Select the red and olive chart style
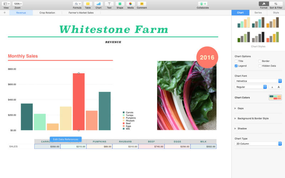The height and width of the screenshot is (178, 285). [x=273, y=37]
